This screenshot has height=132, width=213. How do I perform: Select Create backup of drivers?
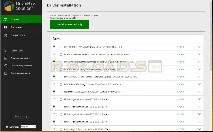pos(21,66)
